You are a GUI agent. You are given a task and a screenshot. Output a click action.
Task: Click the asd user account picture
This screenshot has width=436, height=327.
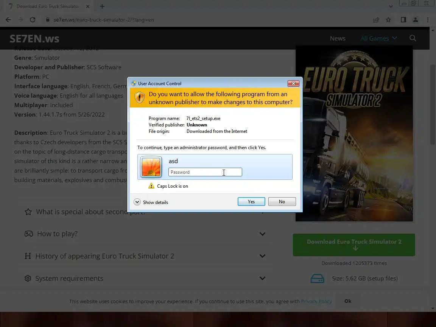151,167
